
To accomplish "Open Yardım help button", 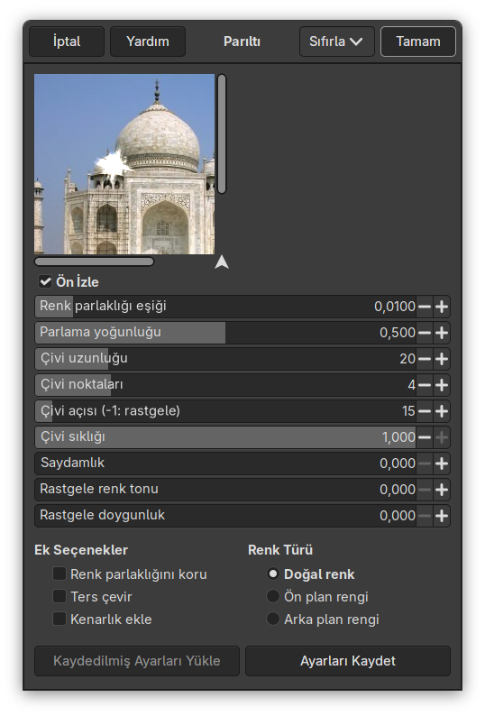I will tap(148, 41).
